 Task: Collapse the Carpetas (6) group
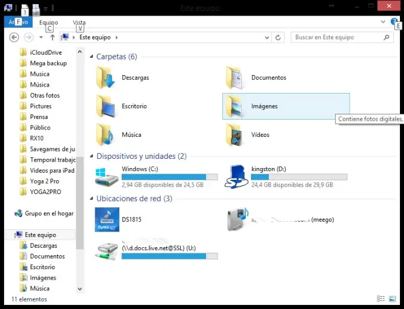click(91, 57)
